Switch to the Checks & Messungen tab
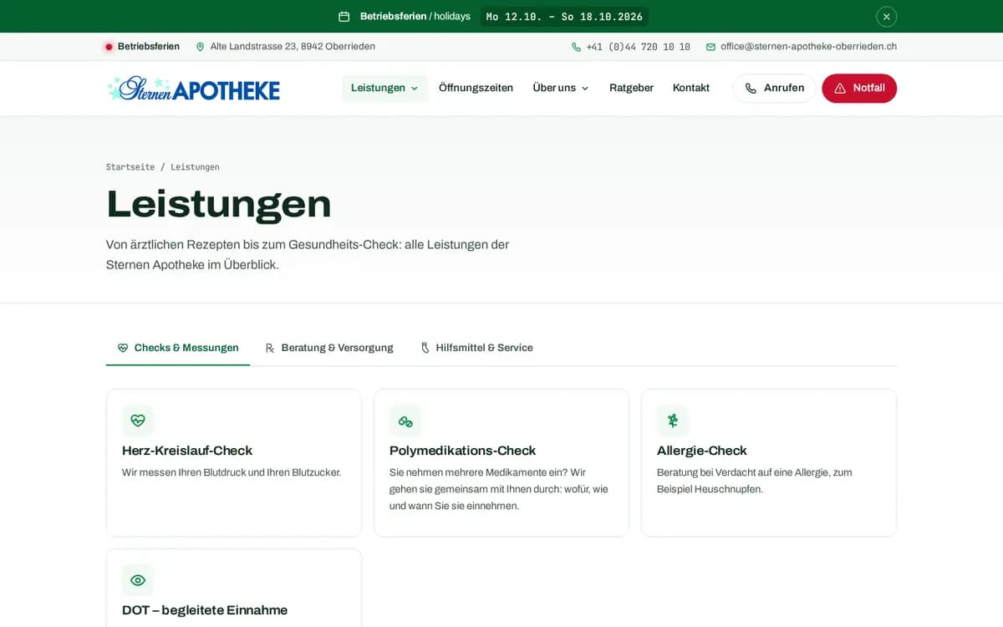The width and height of the screenshot is (1003, 627). pos(178,348)
